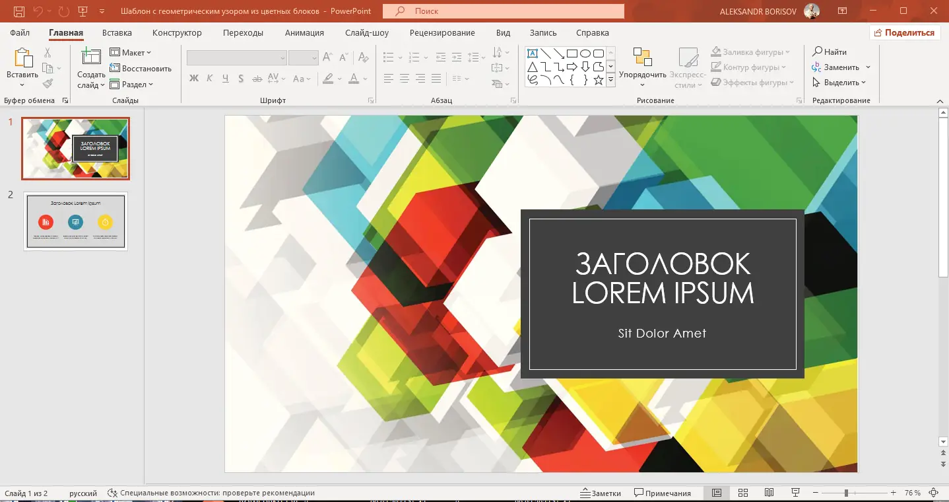Image resolution: width=949 pixels, height=502 pixels.
Task: Toggle text shadow (S) formatting
Action: (241, 79)
